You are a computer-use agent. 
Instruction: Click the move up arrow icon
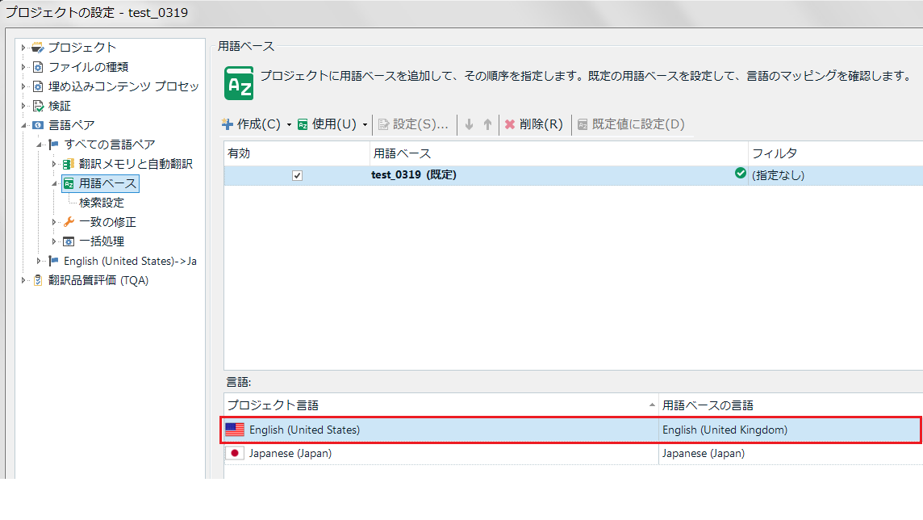[487, 124]
